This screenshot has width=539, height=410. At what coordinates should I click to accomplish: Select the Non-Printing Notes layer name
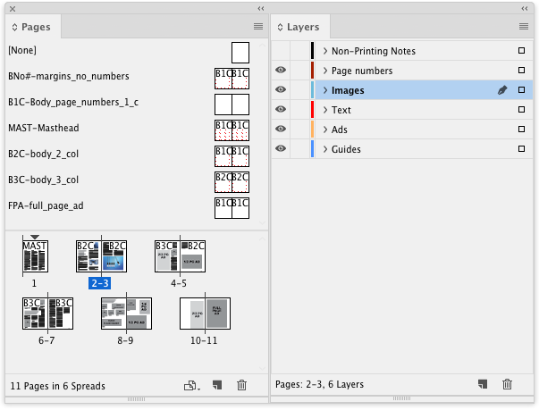click(x=374, y=51)
